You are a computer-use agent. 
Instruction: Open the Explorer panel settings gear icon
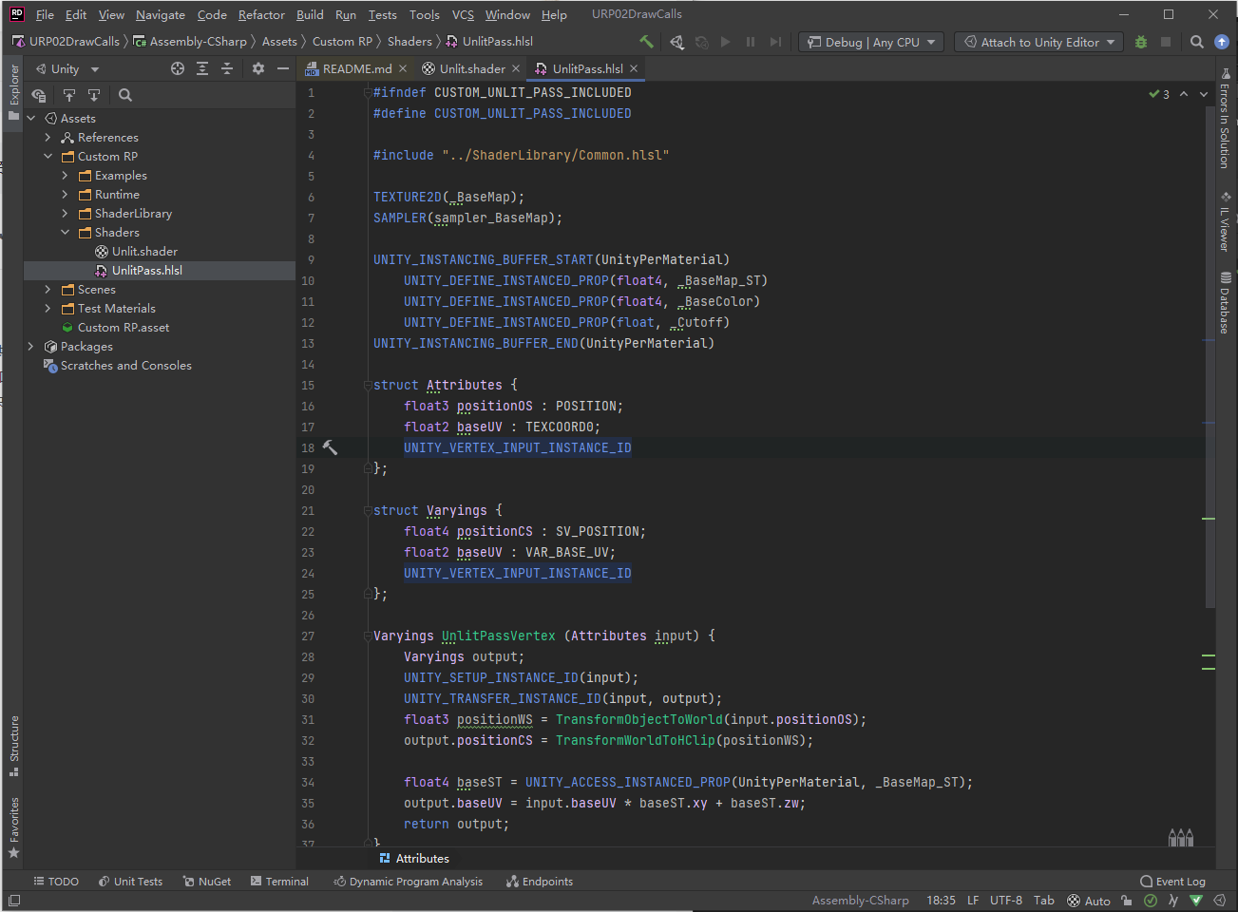click(x=258, y=68)
